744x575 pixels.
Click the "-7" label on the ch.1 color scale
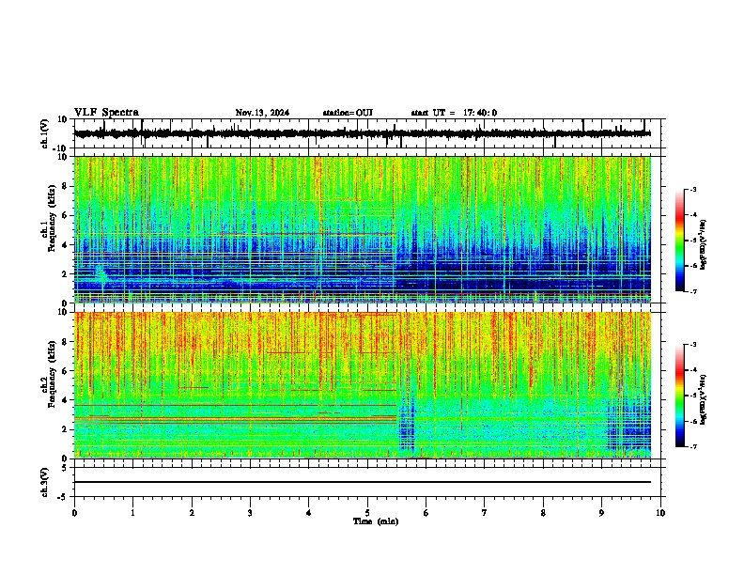pyautogui.click(x=693, y=291)
